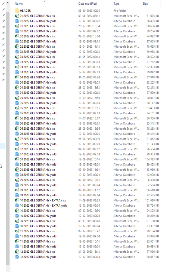Select the Excel icon of 03.2022 GLS GERMANY.xlsx
Screen dimensions: 181x272
click(17, 57)
